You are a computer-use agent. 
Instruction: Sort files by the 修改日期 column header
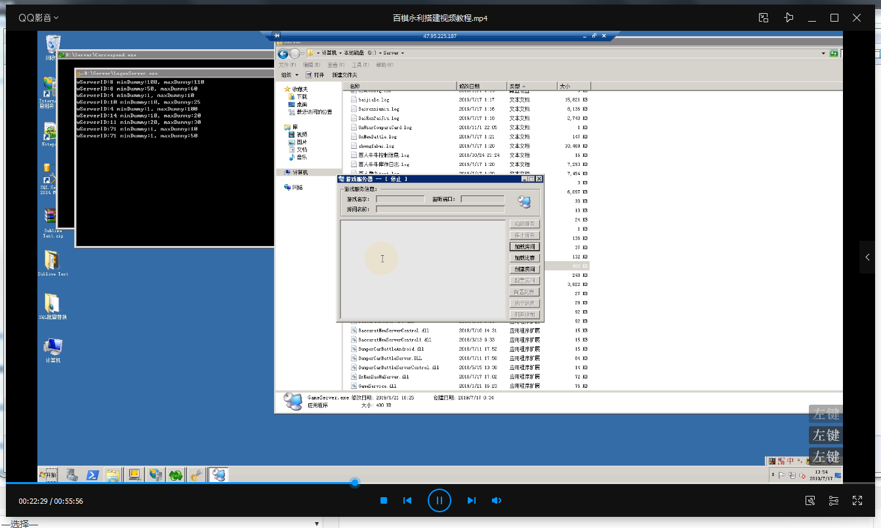(x=481, y=86)
